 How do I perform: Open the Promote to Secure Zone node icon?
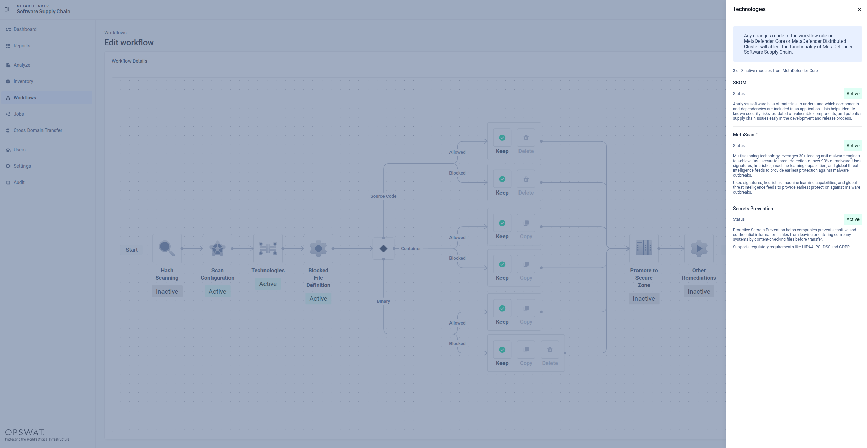tap(644, 249)
